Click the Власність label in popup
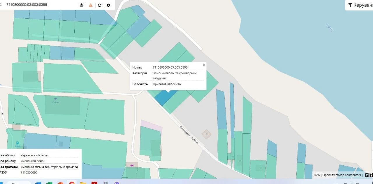This screenshot has height=184, width=373. 140,84
